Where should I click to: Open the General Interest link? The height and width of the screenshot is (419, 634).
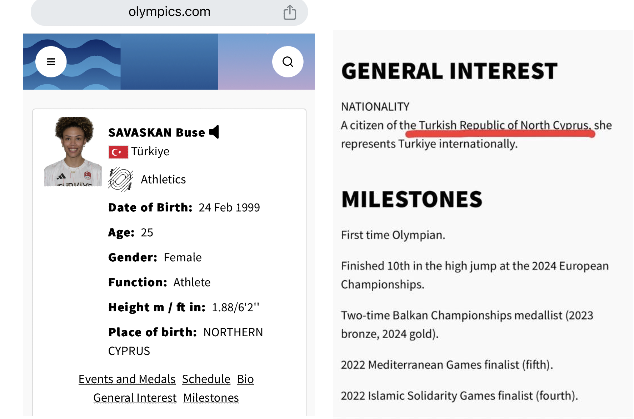click(x=135, y=398)
